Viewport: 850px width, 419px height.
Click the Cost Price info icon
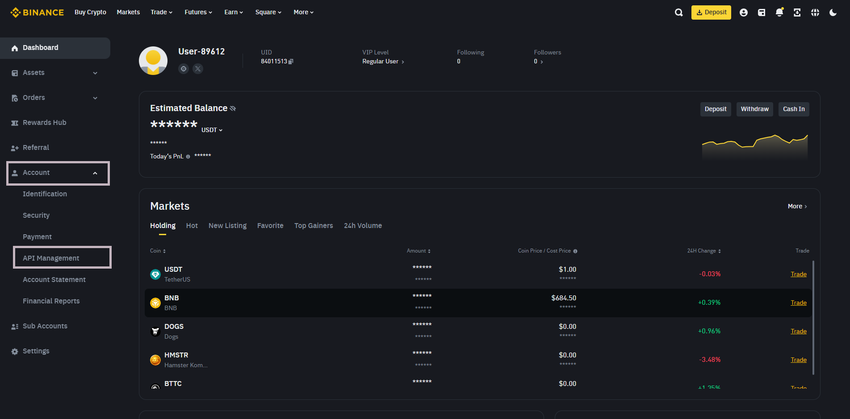pos(575,251)
